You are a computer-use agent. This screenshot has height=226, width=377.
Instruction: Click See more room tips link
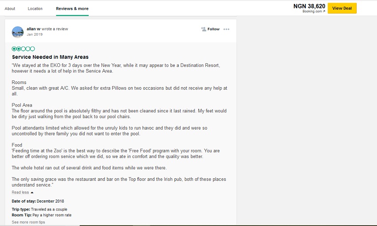click(28, 222)
